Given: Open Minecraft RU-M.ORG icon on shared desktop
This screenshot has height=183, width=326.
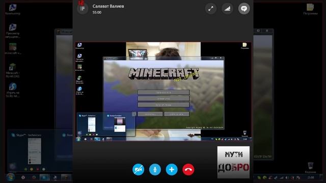Looking at the screenshot, I should click(x=79, y=80).
